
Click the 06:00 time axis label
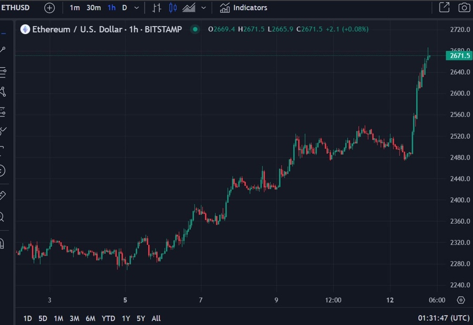(437, 300)
